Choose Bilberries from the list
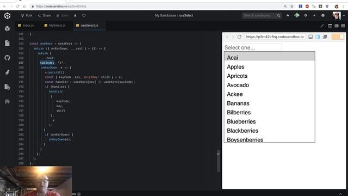 [270, 113]
